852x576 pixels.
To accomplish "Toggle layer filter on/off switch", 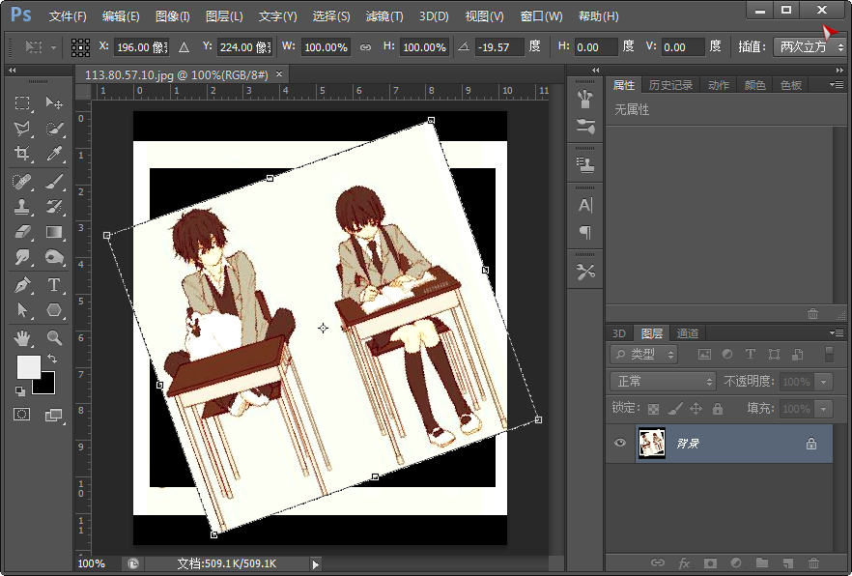I will (829, 355).
